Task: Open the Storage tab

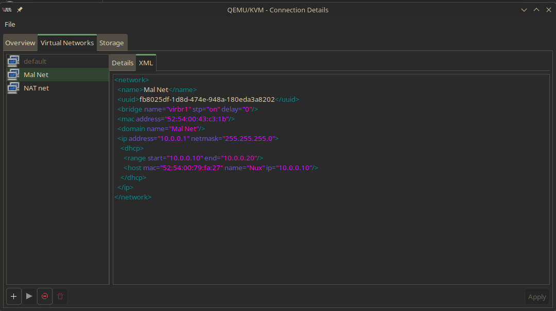Action: [112, 43]
